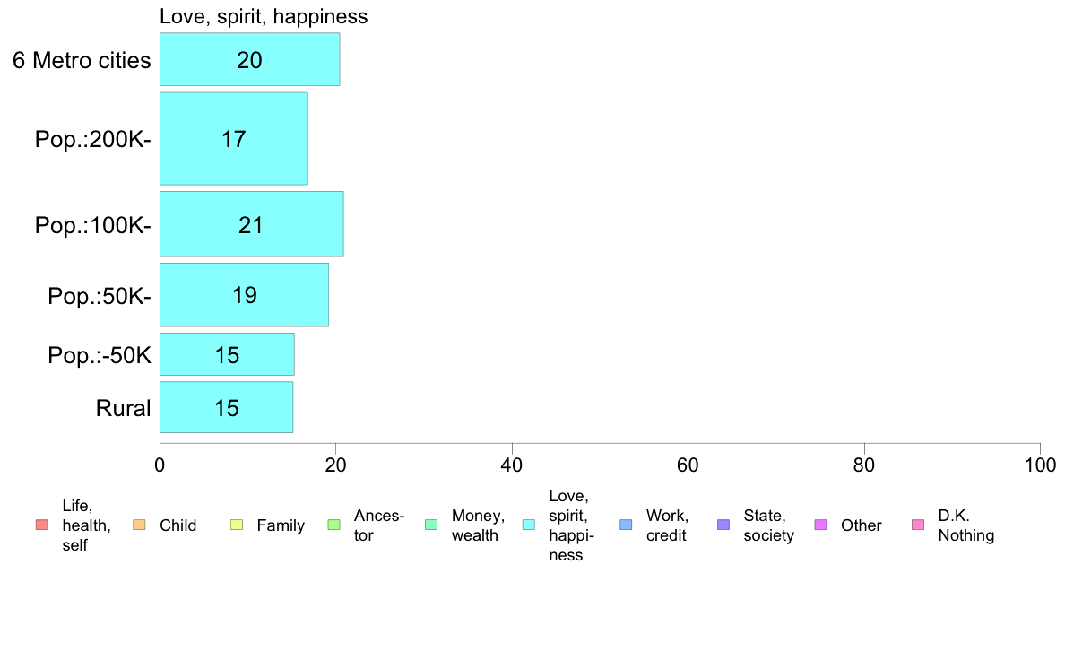Select the magenta Other legend swatch
Viewport: 1065px width, 660px height.
point(820,525)
